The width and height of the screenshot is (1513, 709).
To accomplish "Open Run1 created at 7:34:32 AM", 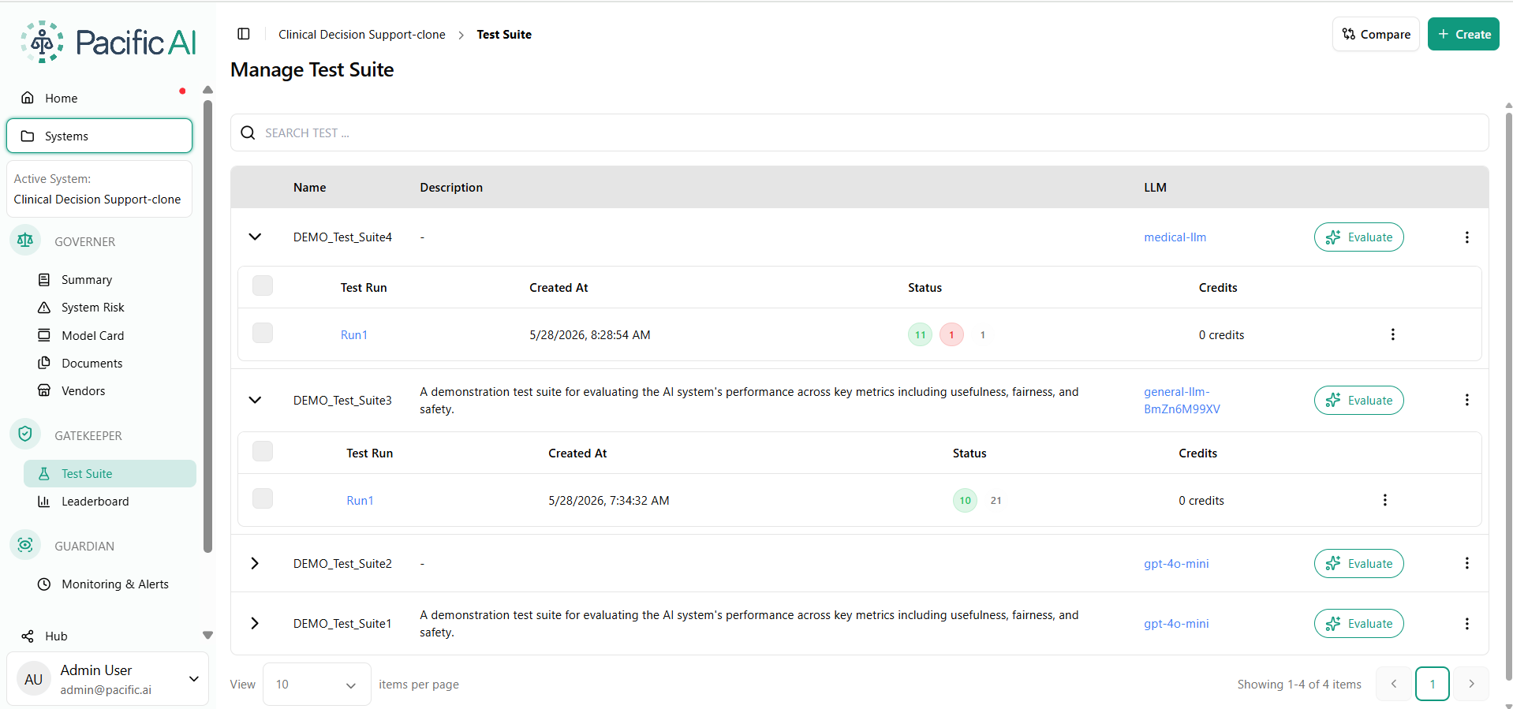I will pyautogui.click(x=360, y=501).
